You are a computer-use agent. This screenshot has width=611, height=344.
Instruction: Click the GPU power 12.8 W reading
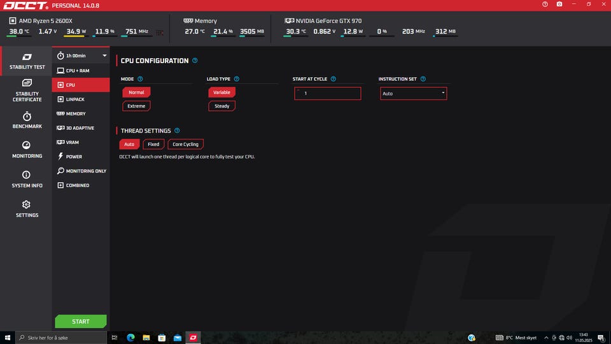coord(353,32)
